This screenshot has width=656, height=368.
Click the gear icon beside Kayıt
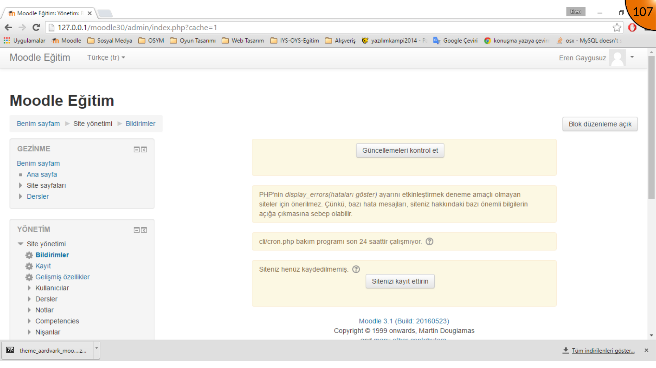(29, 266)
